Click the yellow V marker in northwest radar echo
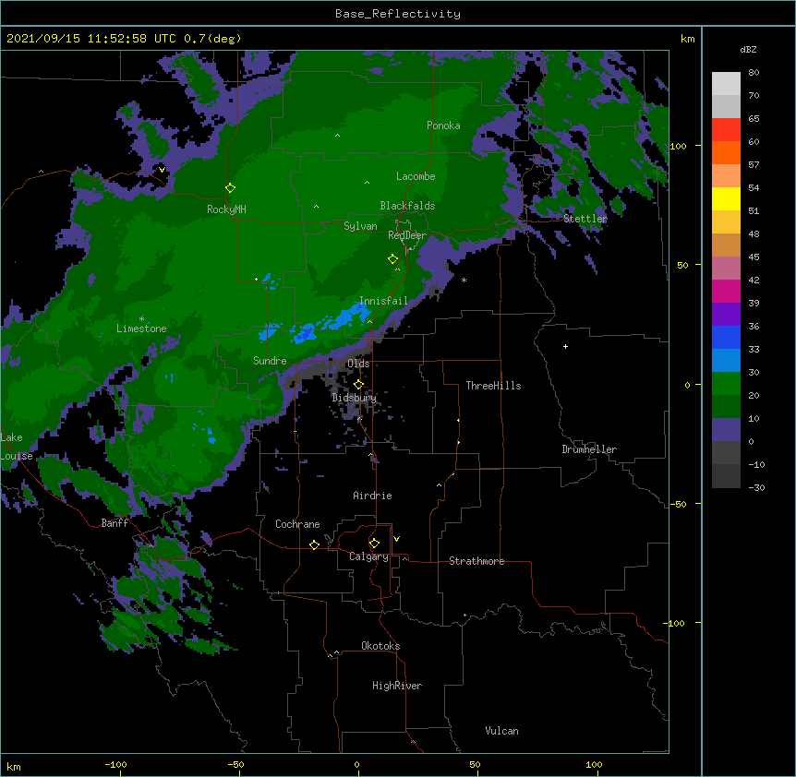Screen dimensions: 796x777 click(162, 170)
